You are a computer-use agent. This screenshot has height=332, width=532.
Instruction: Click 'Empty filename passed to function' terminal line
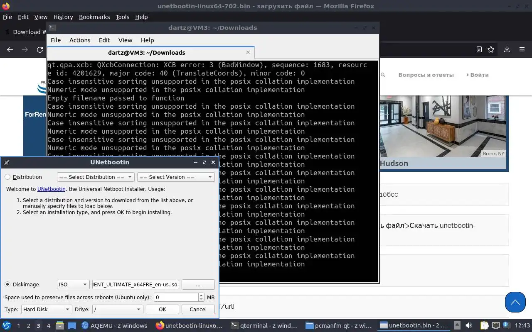point(116,98)
